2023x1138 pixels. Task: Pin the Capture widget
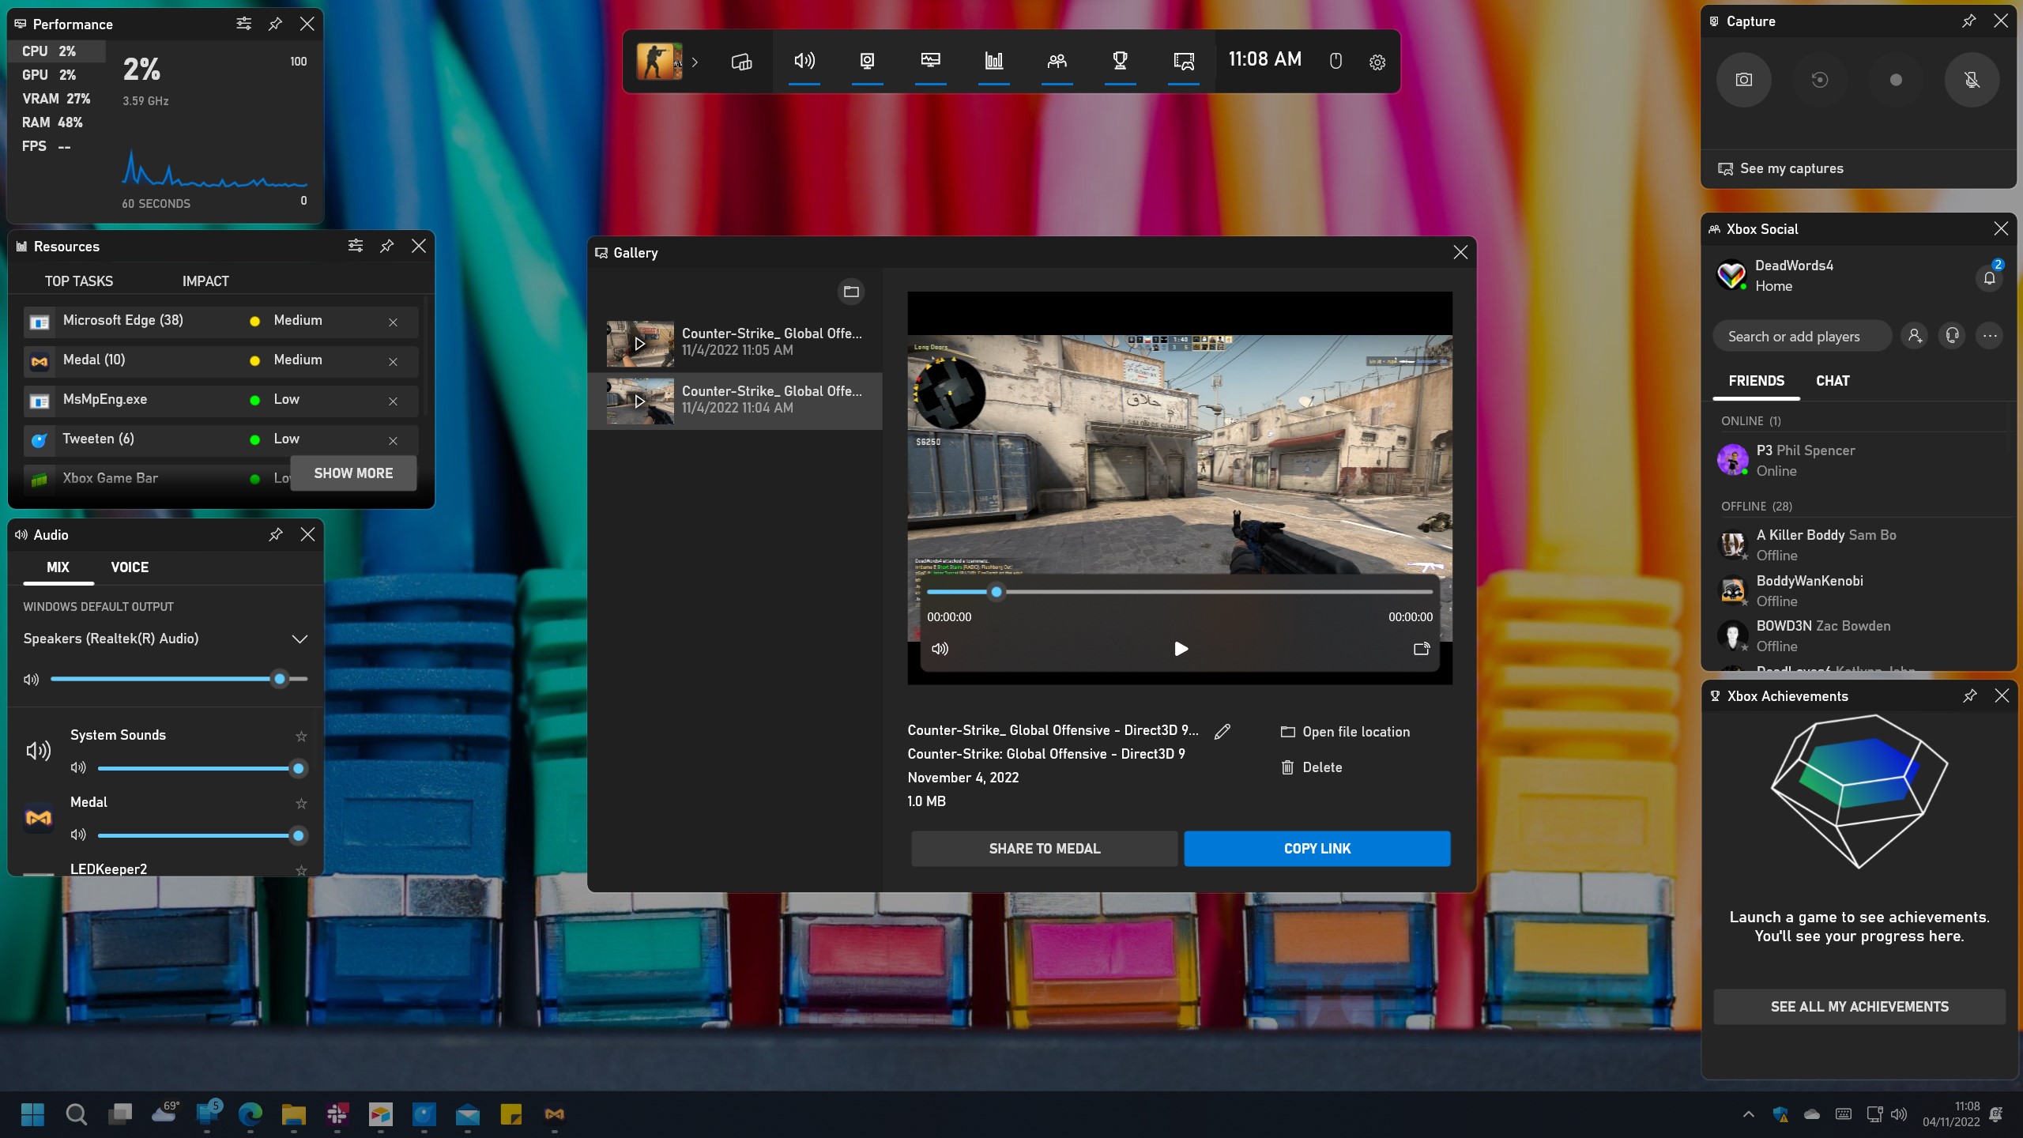(1968, 21)
